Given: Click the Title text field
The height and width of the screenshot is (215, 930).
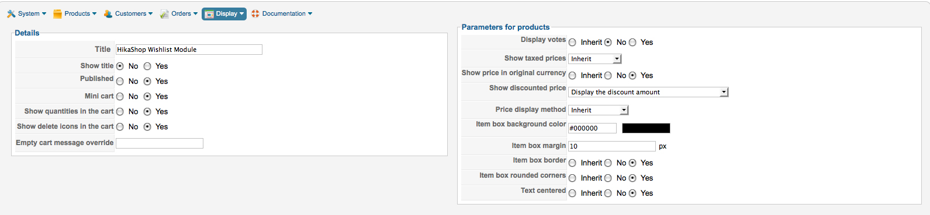Looking at the screenshot, I should click(x=189, y=50).
